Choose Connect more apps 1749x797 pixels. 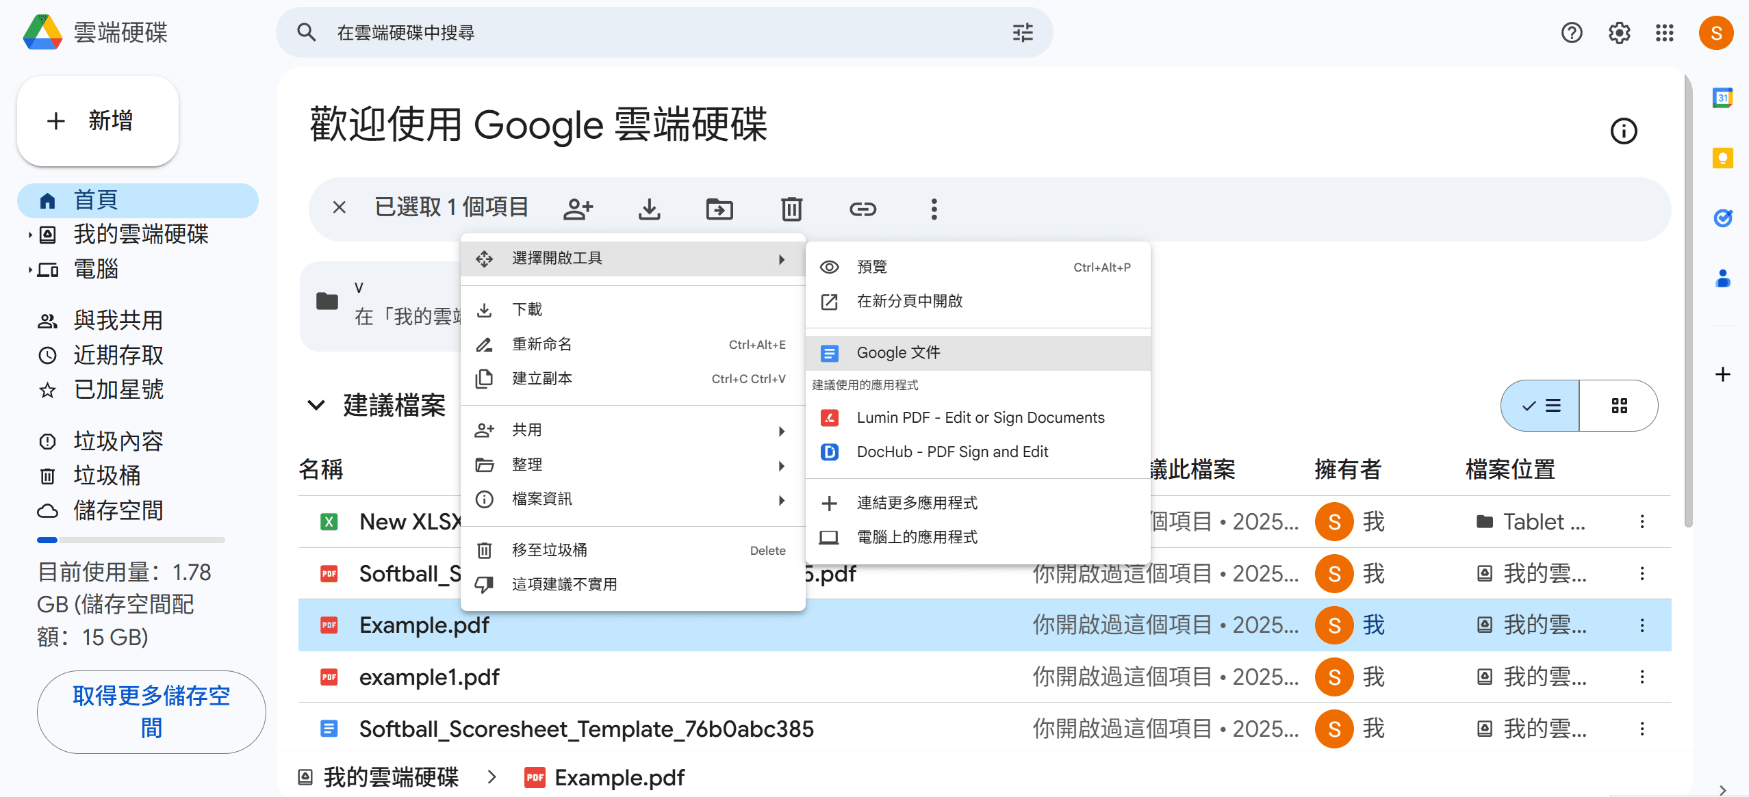pos(978,504)
